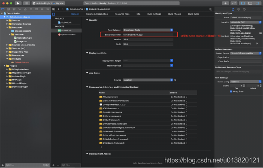Collapse Frameworks, Libraries section
The height and width of the screenshot is (168, 263).
coord(87,87)
